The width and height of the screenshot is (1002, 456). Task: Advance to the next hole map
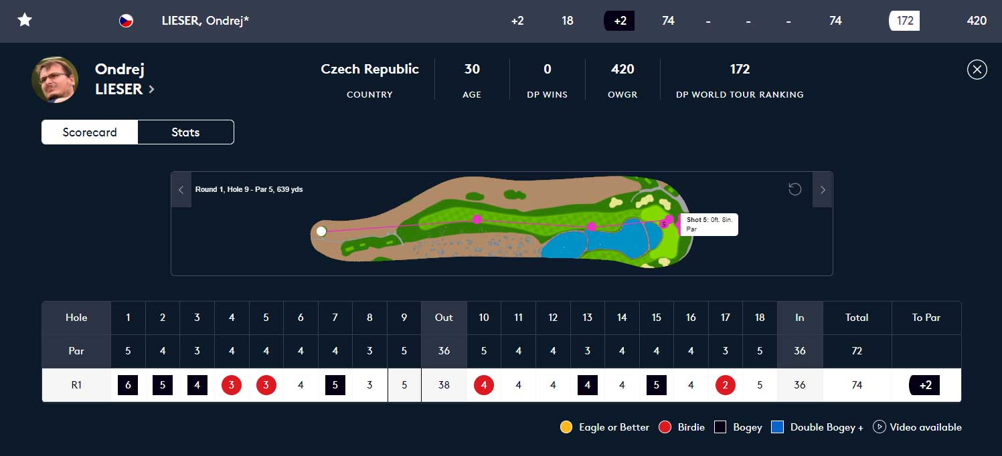(823, 190)
